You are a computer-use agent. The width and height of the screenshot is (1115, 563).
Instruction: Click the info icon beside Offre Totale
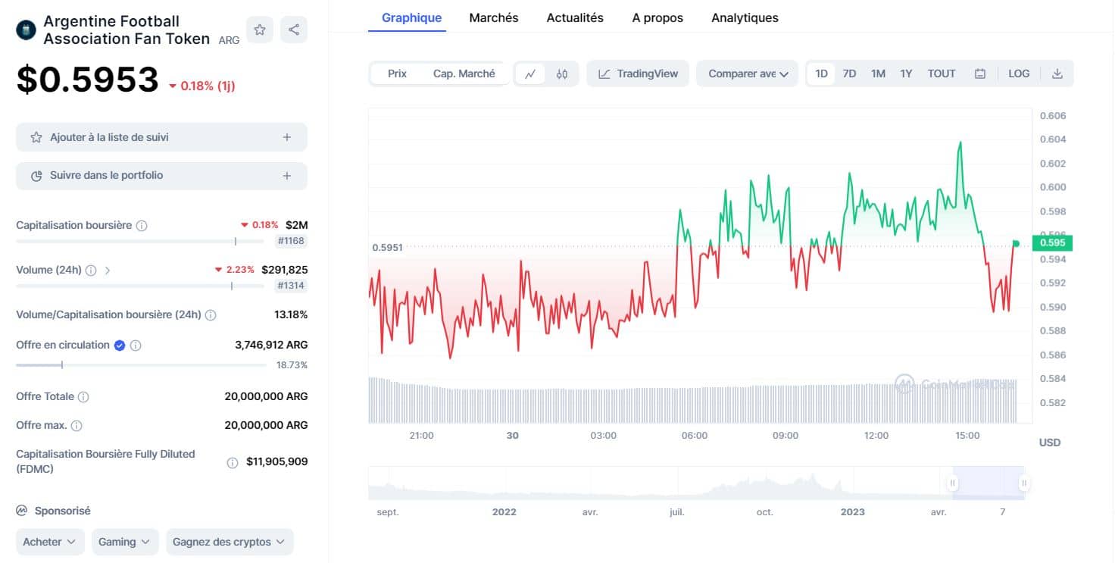pos(83,397)
